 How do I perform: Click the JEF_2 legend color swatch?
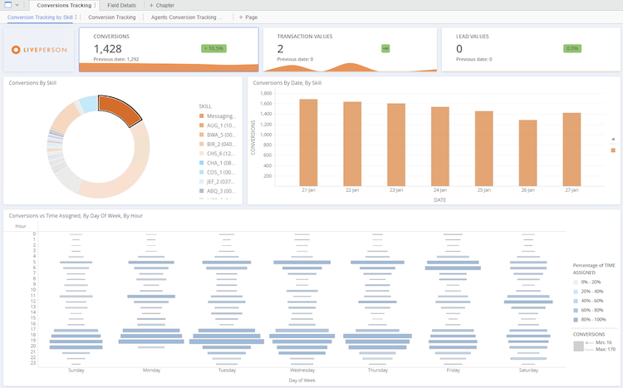point(202,182)
